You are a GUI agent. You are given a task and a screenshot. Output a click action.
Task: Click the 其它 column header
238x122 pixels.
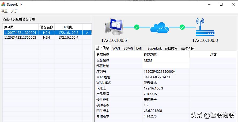pyautogui.click(x=213, y=55)
